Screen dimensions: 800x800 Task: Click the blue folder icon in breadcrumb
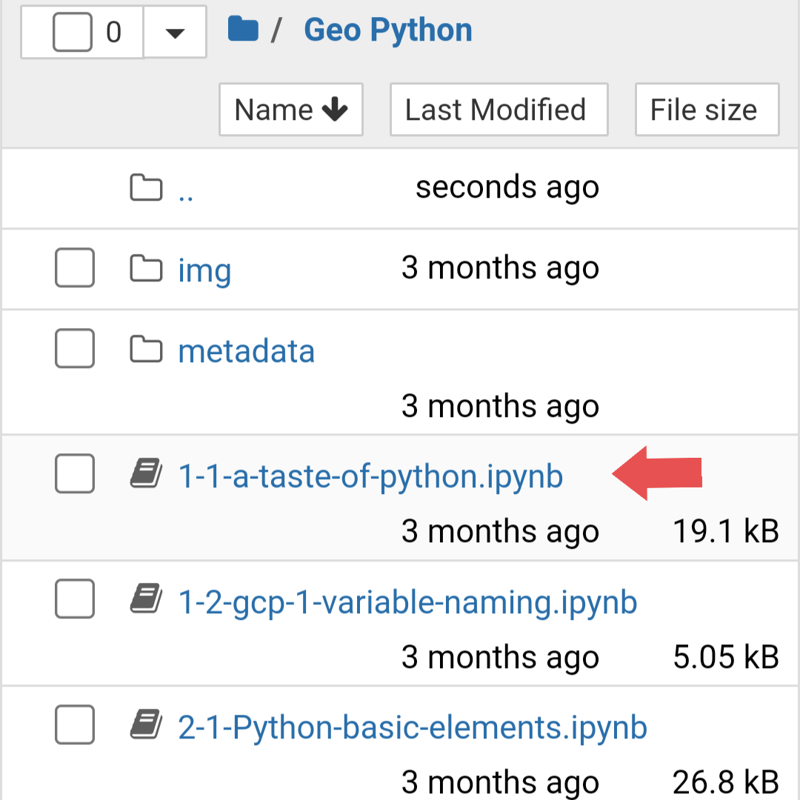click(243, 30)
